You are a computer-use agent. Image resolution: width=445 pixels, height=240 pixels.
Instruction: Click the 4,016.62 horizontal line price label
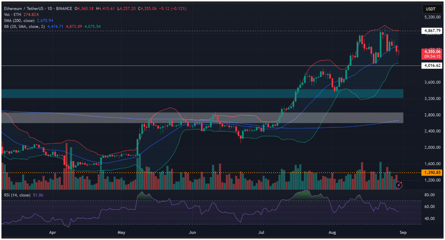431,66
